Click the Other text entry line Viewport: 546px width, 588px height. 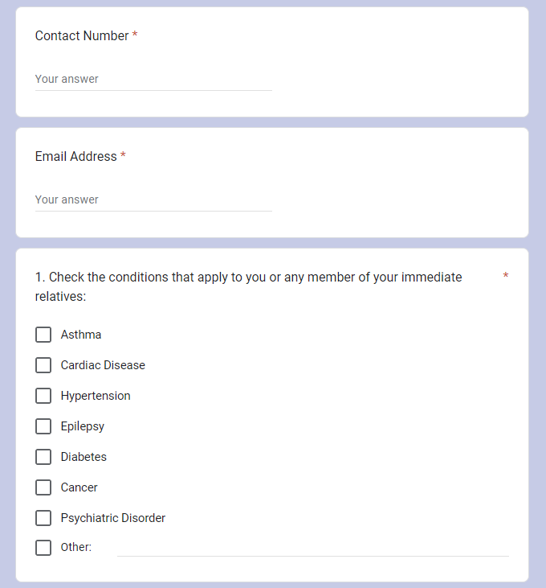[312, 547]
